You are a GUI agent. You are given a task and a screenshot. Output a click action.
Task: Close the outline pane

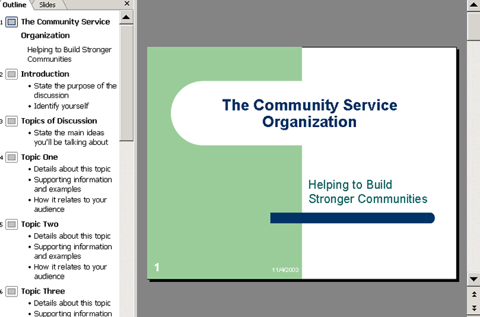(x=127, y=4)
